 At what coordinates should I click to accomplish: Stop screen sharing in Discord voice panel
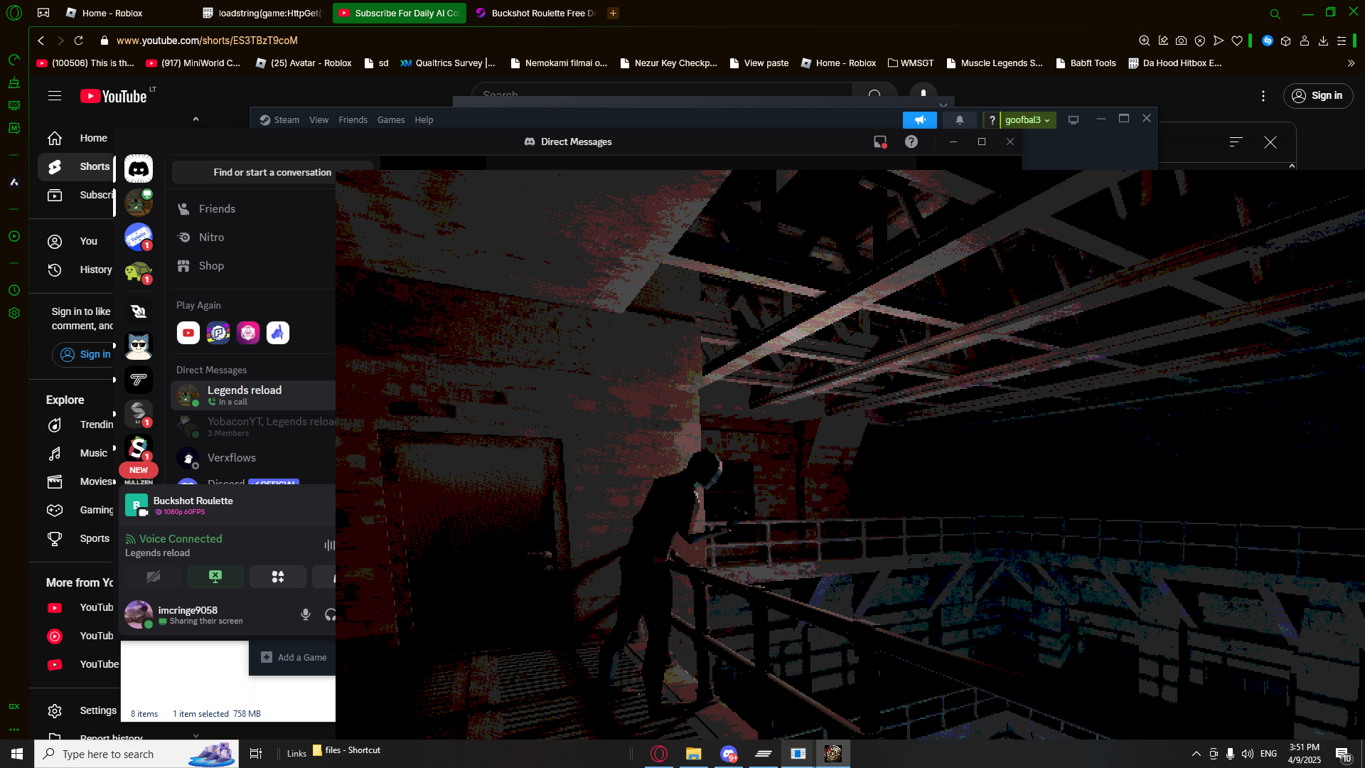(x=215, y=577)
